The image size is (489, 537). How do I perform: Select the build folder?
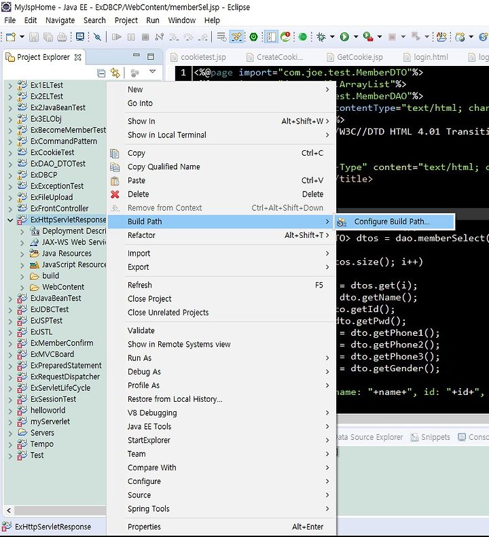pos(51,276)
